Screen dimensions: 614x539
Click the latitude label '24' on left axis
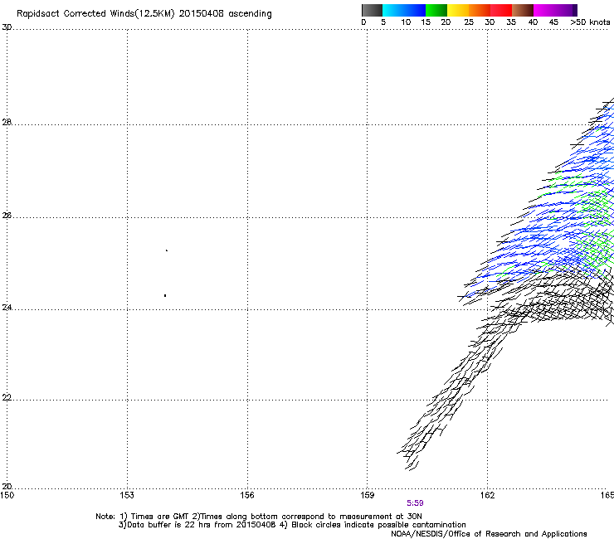pos(7,308)
